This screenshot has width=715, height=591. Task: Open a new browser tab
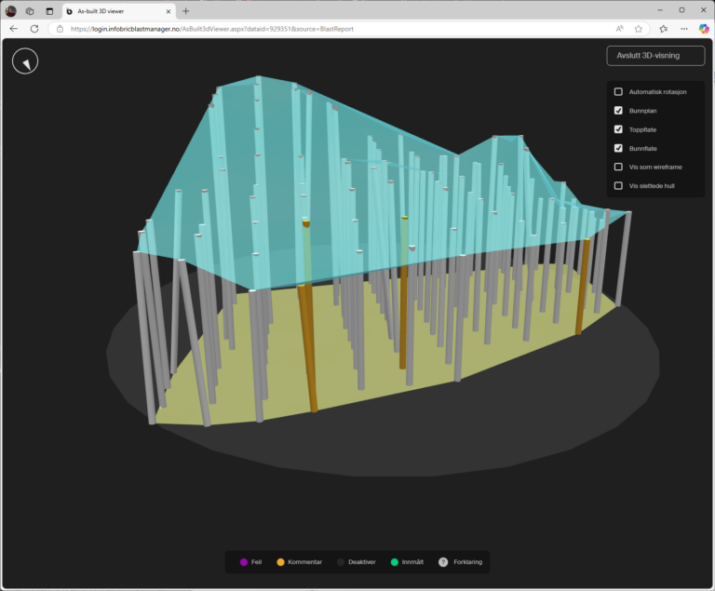click(186, 10)
